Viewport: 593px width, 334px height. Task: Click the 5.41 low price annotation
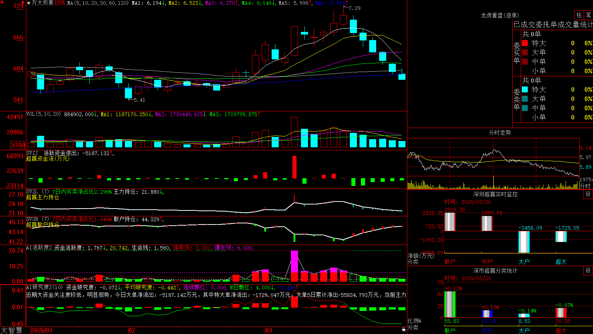139,100
